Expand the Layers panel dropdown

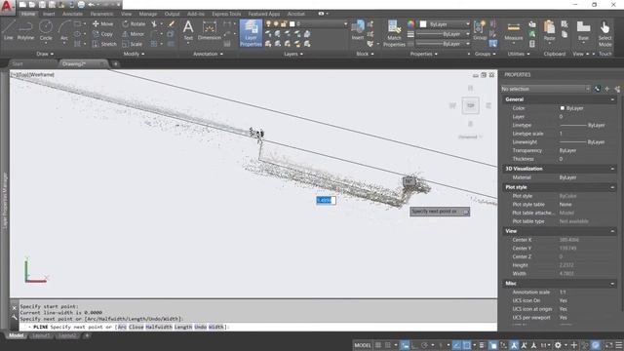pyautogui.click(x=293, y=54)
